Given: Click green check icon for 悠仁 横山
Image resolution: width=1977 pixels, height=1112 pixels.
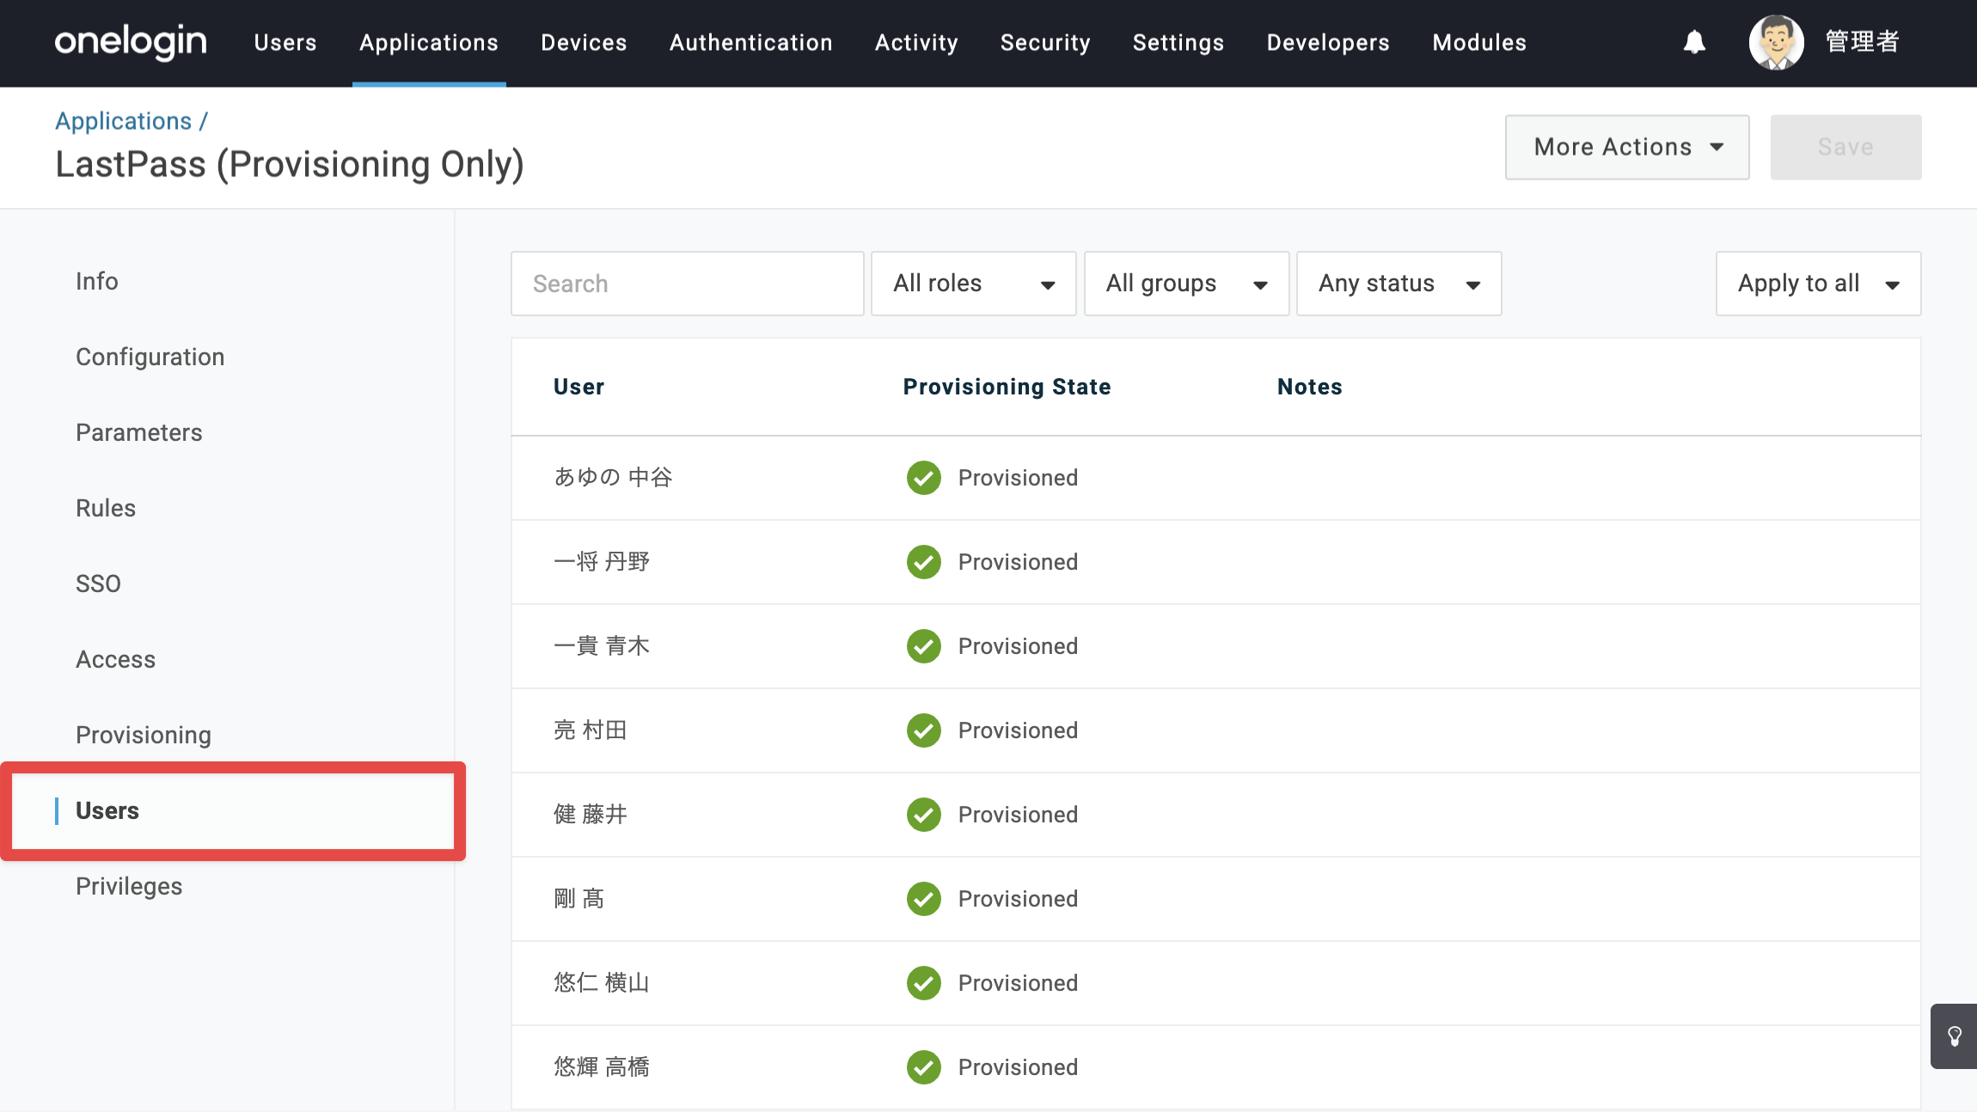Looking at the screenshot, I should (x=924, y=983).
